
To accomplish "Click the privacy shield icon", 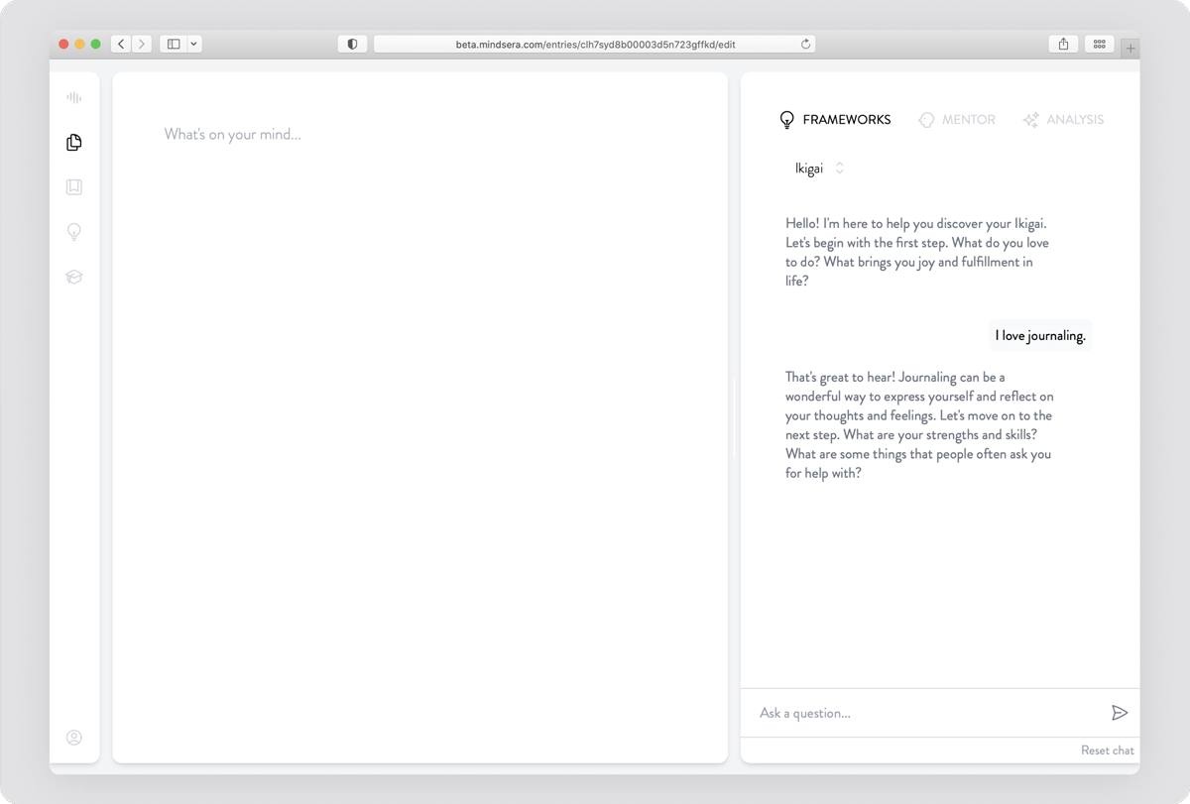I will coord(352,44).
